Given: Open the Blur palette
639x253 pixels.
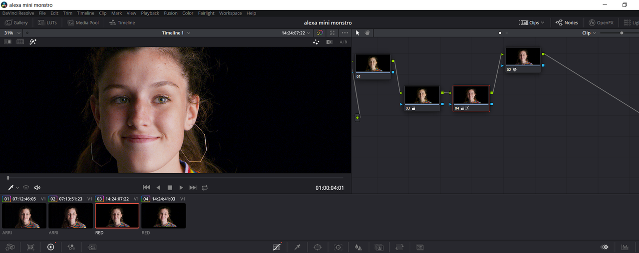Looking at the screenshot, I should (358, 247).
